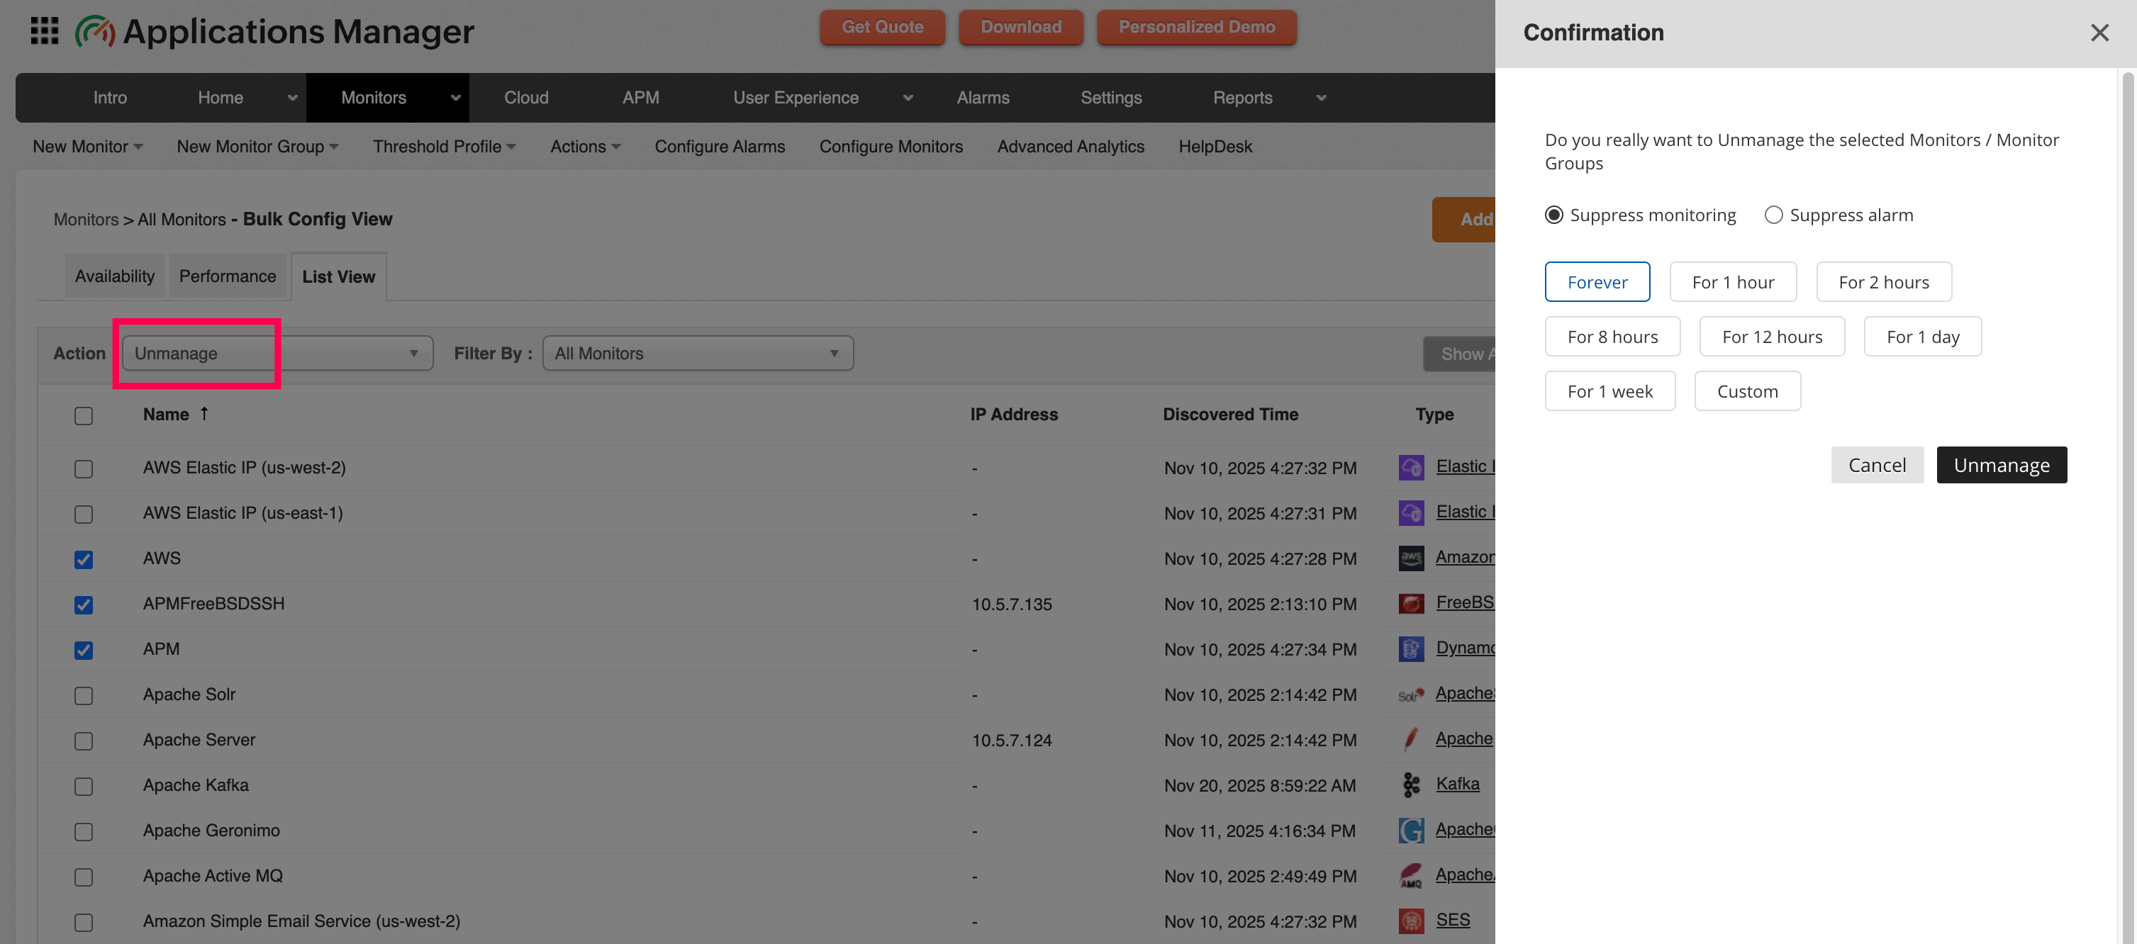Image resolution: width=2137 pixels, height=944 pixels.
Task: Confirm with the Unmanage button
Action: [2001, 466]
